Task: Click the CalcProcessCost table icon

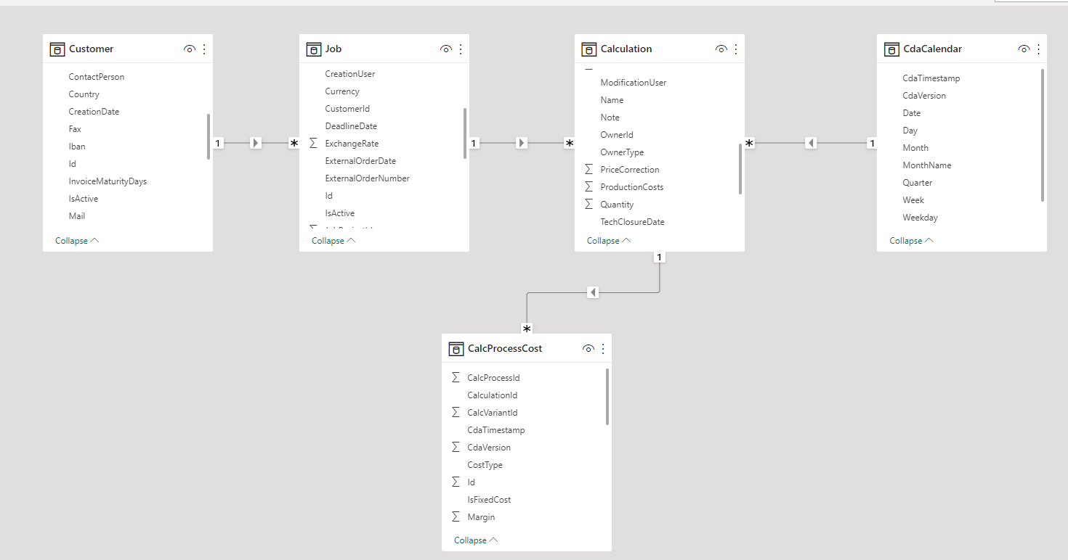Action: point(456,349)
